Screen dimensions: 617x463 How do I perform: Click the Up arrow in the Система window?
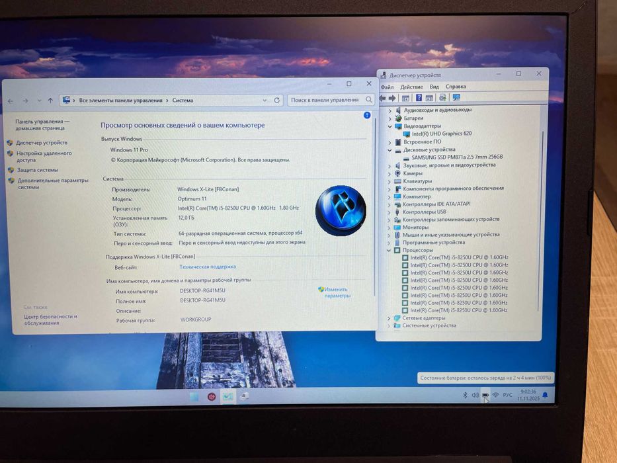(x=50, y=101)
